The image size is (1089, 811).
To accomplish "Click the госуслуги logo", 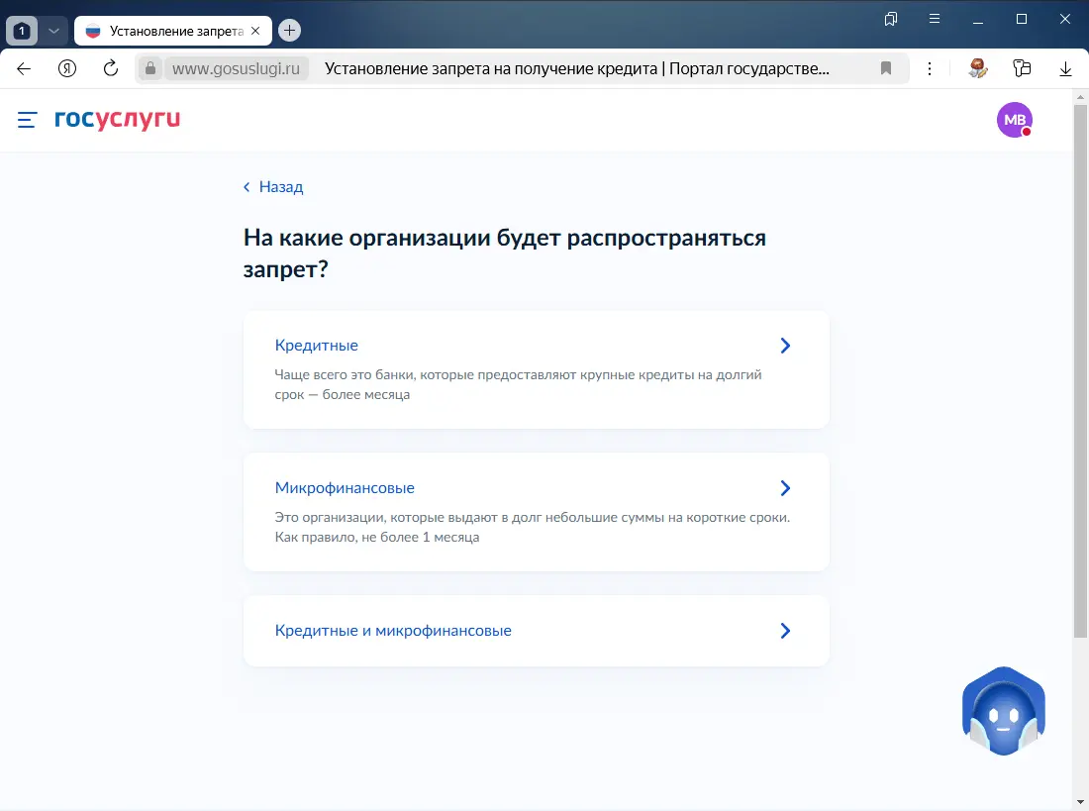I will [118, 120].
